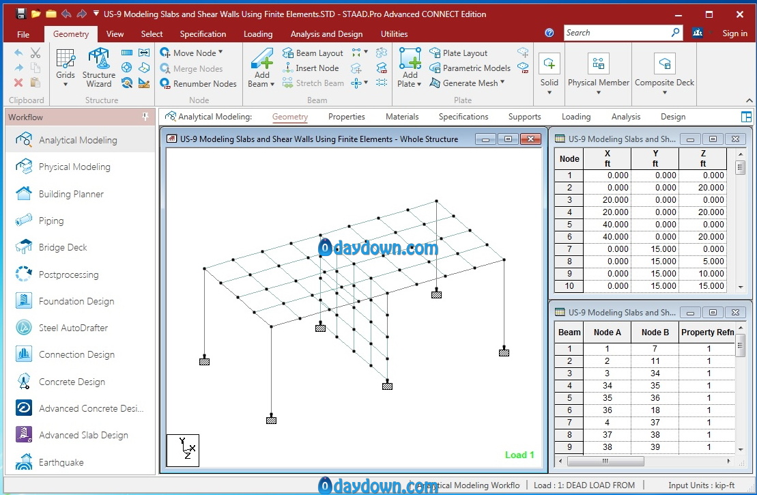Launch the Structure Wizard
Viewport: 757px width, 495px height.
pyautogui.click(x=99, y=68)
